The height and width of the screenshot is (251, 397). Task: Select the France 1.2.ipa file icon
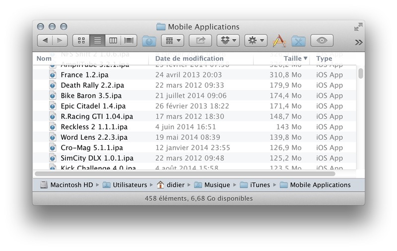pos(53,75)
